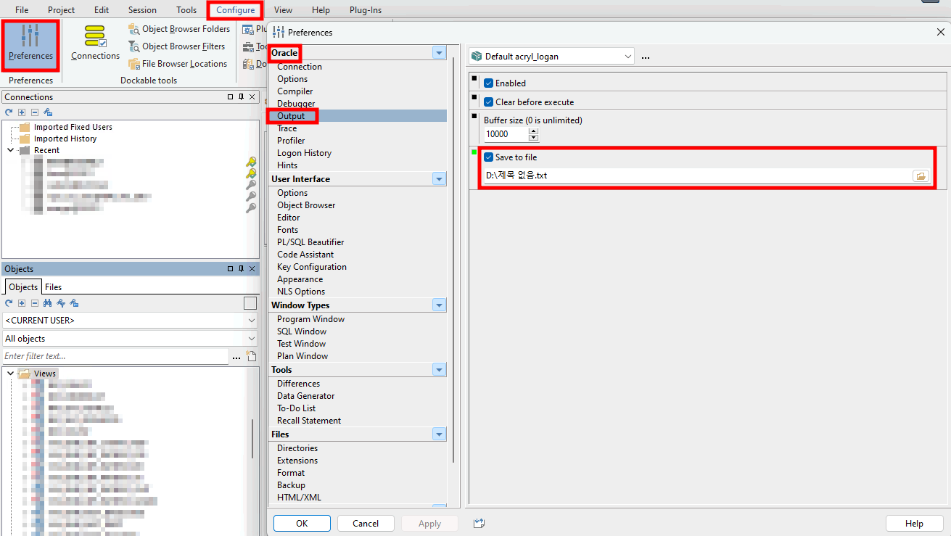This screenshot has width=951, height=536.
Task: Open the Plug-Ins menu
Action: coord(366,10)
